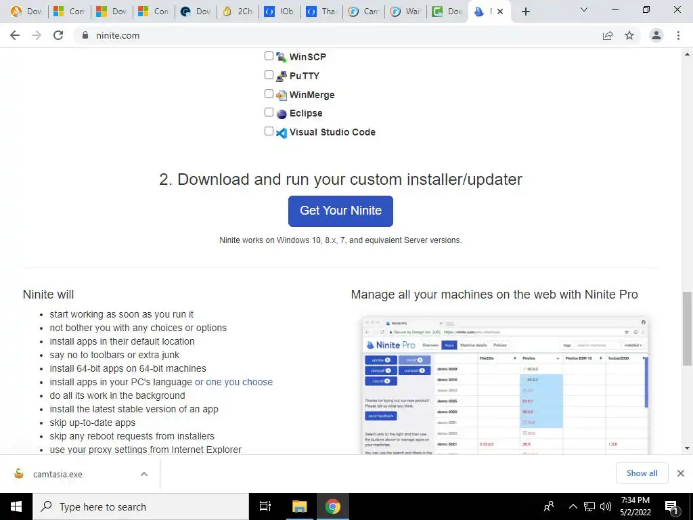Switch to the first 'Dow' tab

[x=26, y=12]
